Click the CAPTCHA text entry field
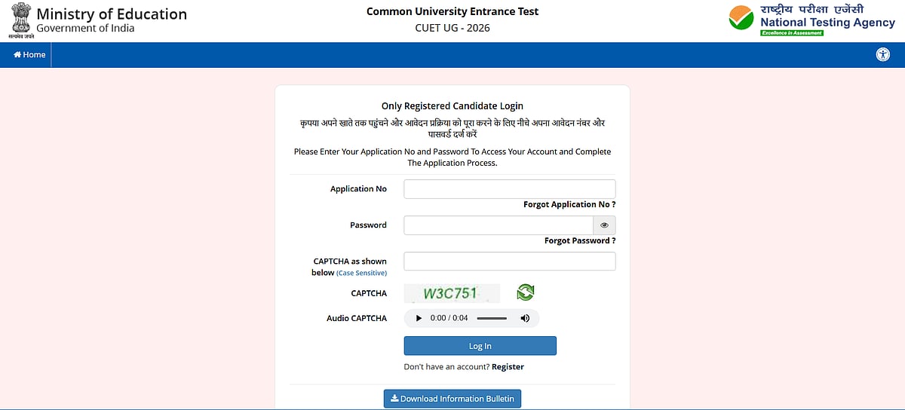This screenshot has height=410, width=905. [510, 262]
